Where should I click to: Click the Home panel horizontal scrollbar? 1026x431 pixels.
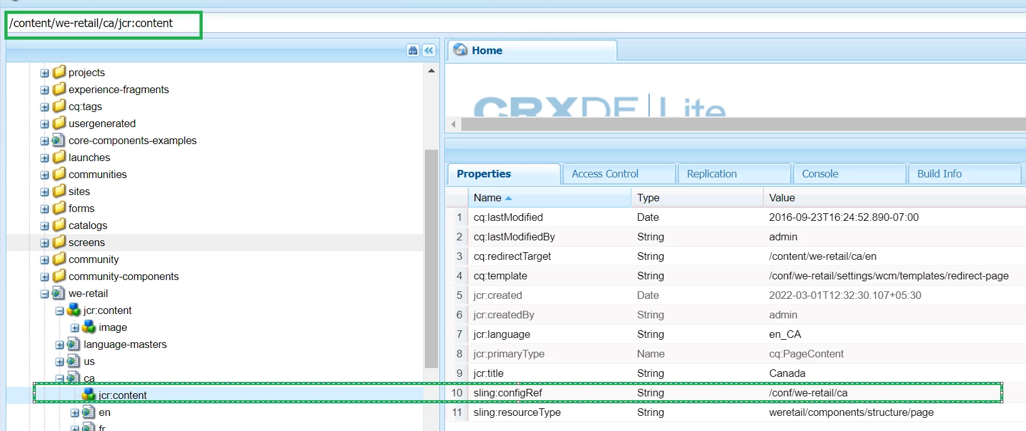click(x=743, y=124)
